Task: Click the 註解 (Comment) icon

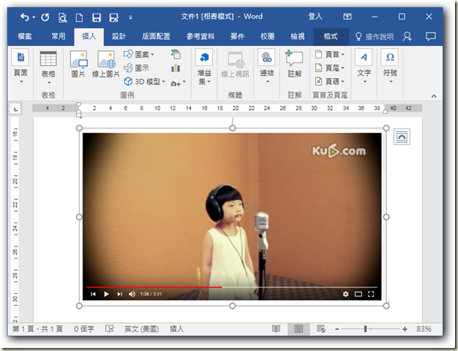Action: [x=294, y=63]
